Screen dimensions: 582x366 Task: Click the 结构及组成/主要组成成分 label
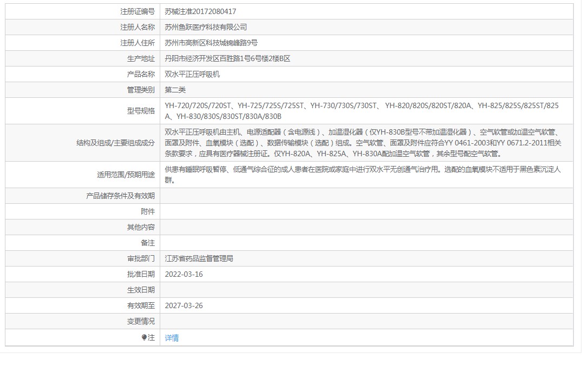pos(115,143)
